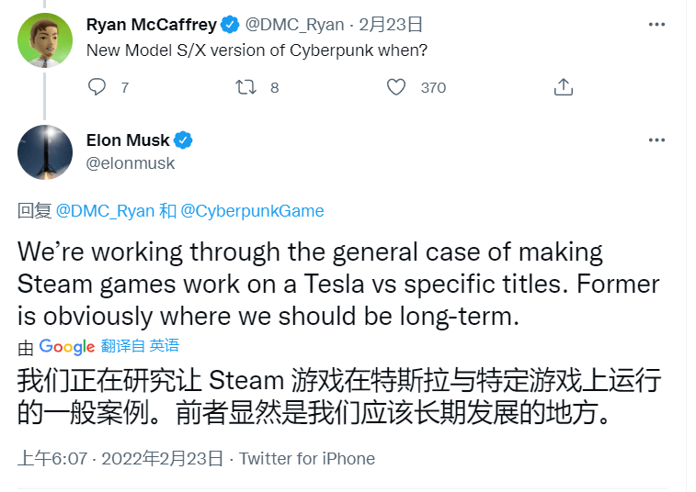Click Ryan McCaffrey's verified badge
Viewport: 696px width, 492px height.
point(230,25)
